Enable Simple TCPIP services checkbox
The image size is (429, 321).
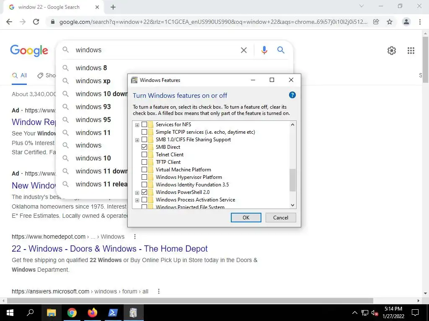click(144, 132)
